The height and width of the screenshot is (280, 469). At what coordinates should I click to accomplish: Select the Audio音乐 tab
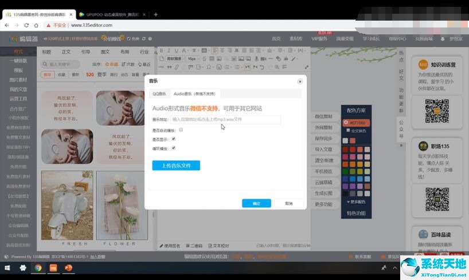194,94
